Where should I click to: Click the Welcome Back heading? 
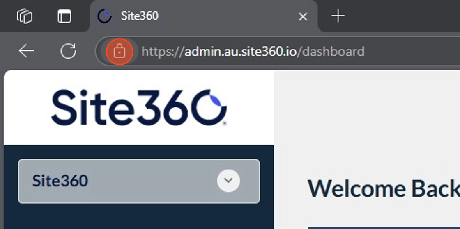point(384,189)
